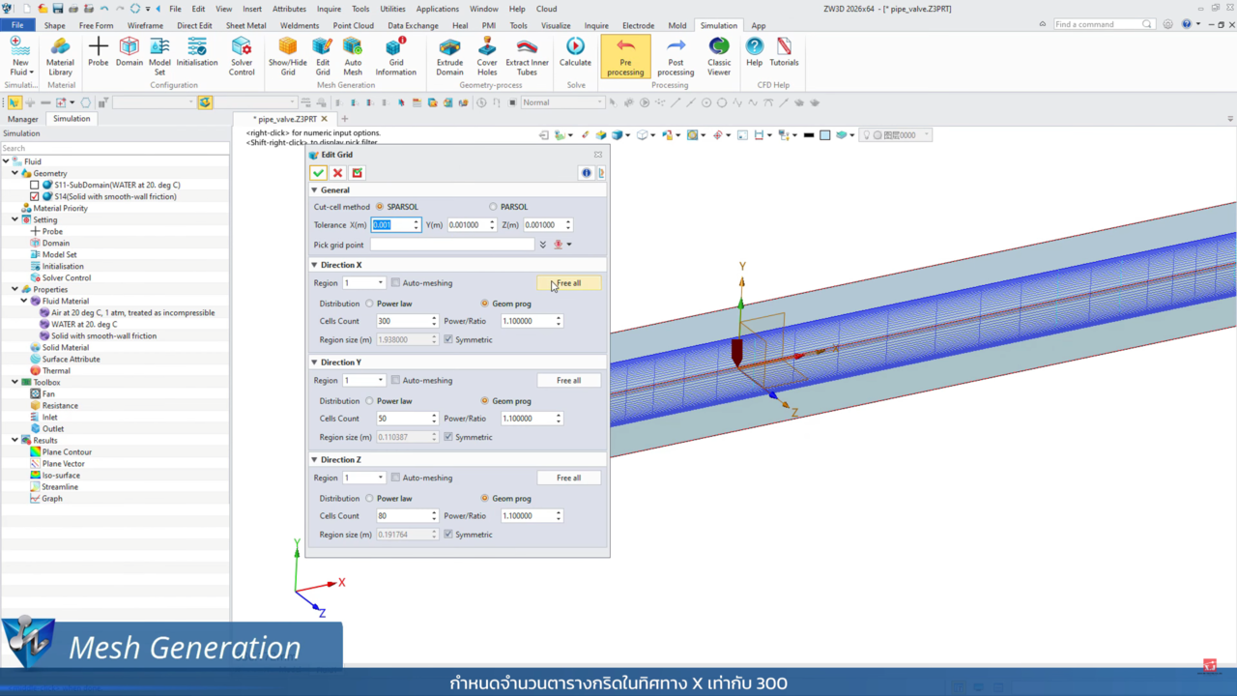
Task: Confirm Edit Grid with green checkmark
Action: tap(318, 173)
